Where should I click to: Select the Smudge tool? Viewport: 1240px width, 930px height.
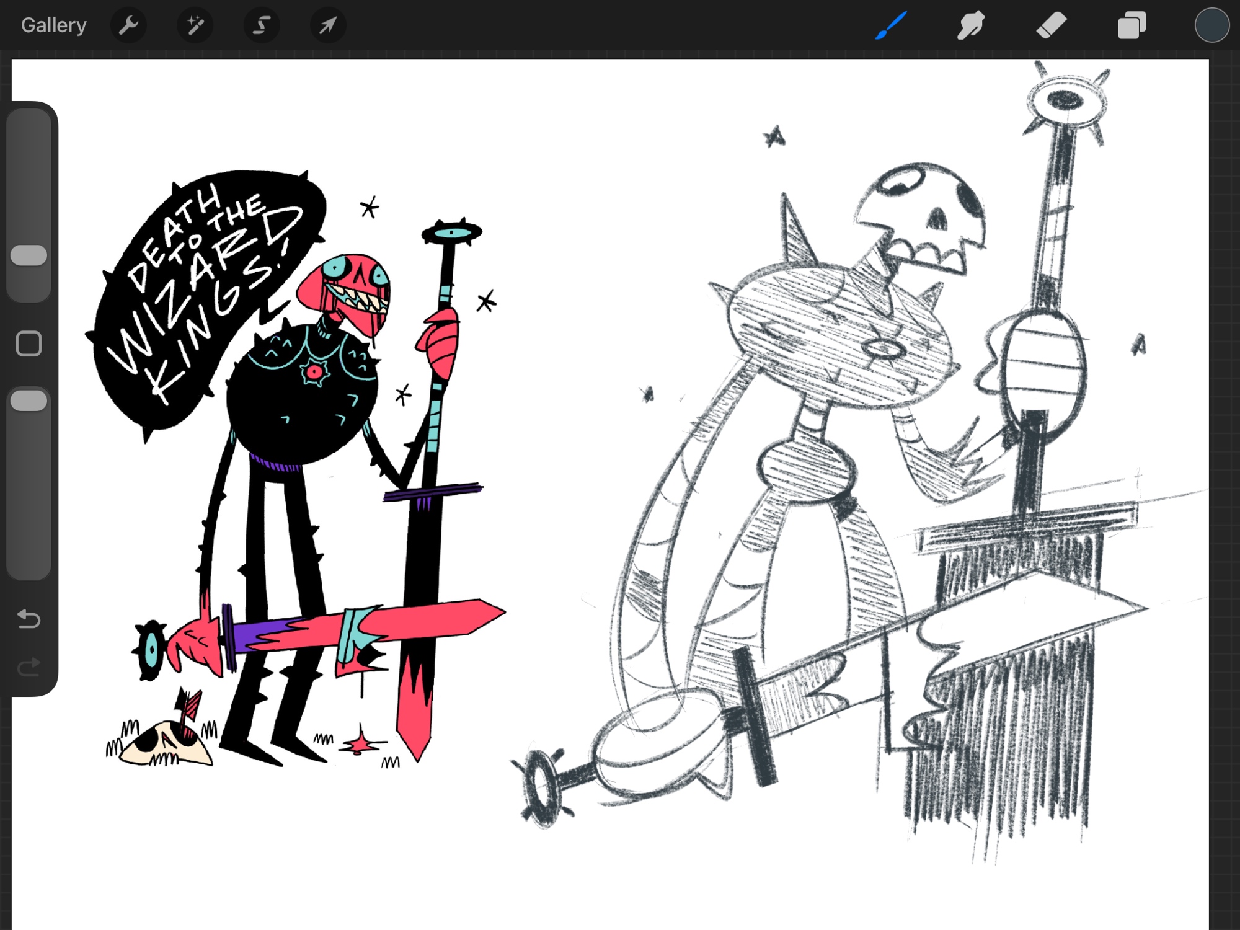[971, 25]
